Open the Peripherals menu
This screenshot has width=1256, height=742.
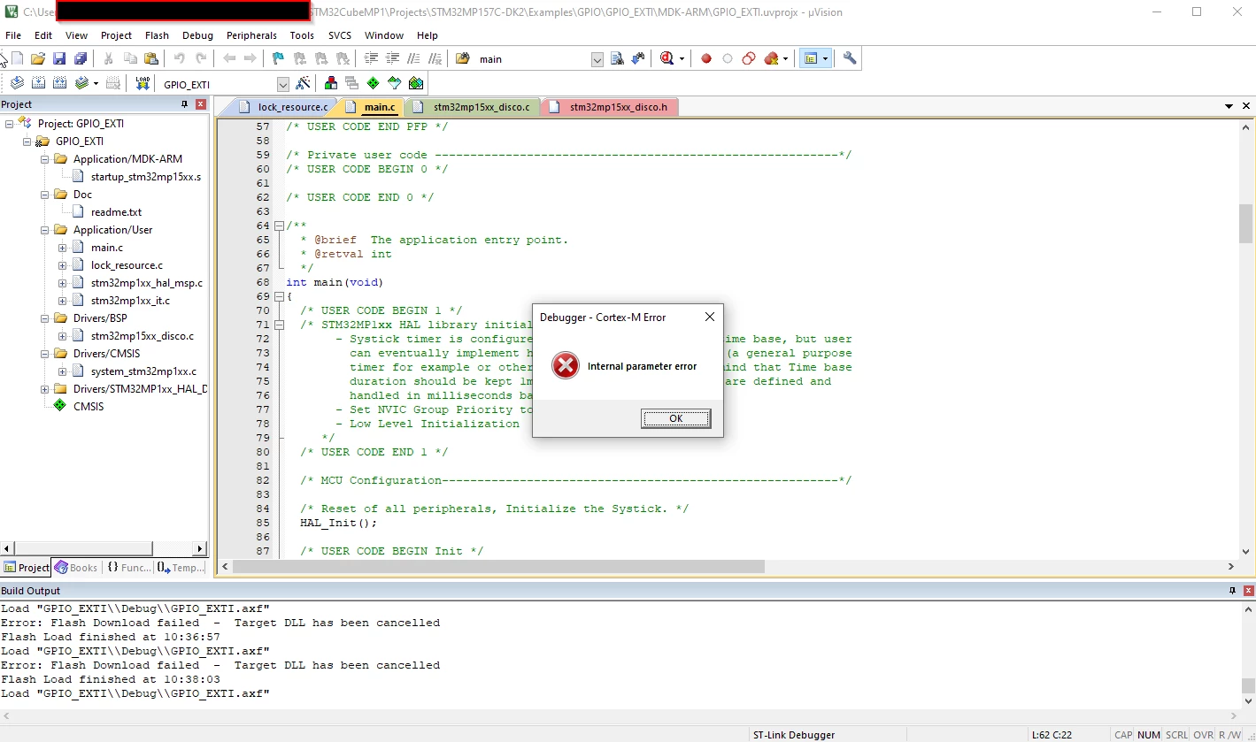pos(251,35)
